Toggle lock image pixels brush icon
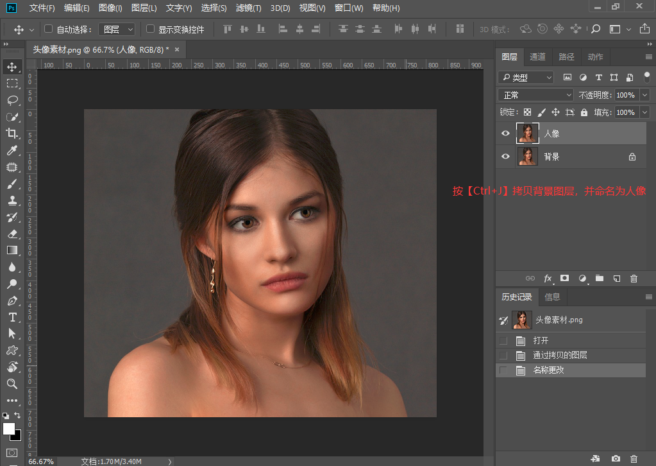 point(541,112)
